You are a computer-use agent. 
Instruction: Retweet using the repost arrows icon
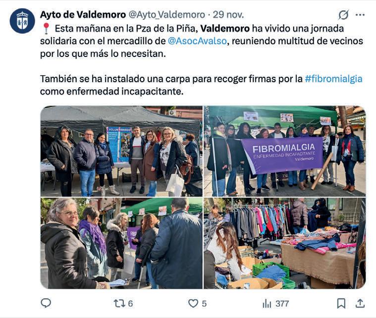[x=119, y=303]
